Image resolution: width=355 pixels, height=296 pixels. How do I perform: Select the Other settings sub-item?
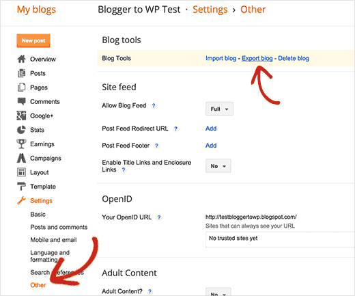[x=38, y=285]
